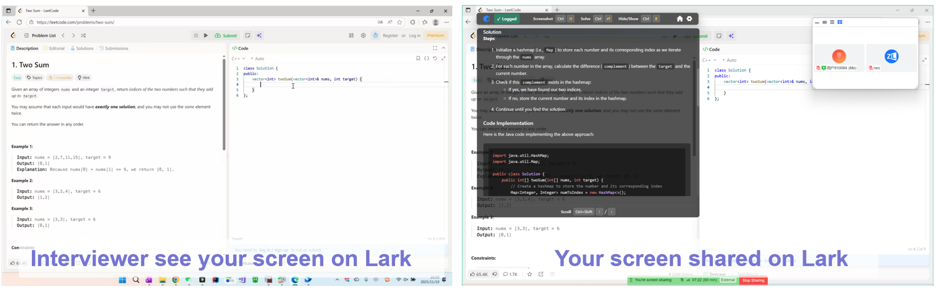Viewport: 936px width, 292px height.
Task: Click the bookmark icon in code editor toolbar
Action: point(418,59)
